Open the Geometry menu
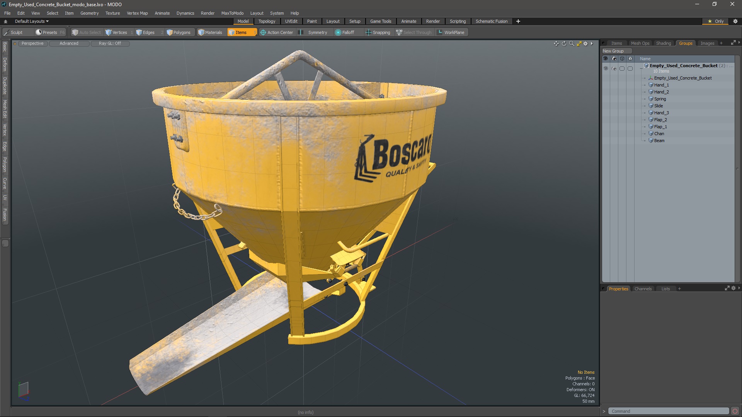742x417 pixels. (89, 13)
